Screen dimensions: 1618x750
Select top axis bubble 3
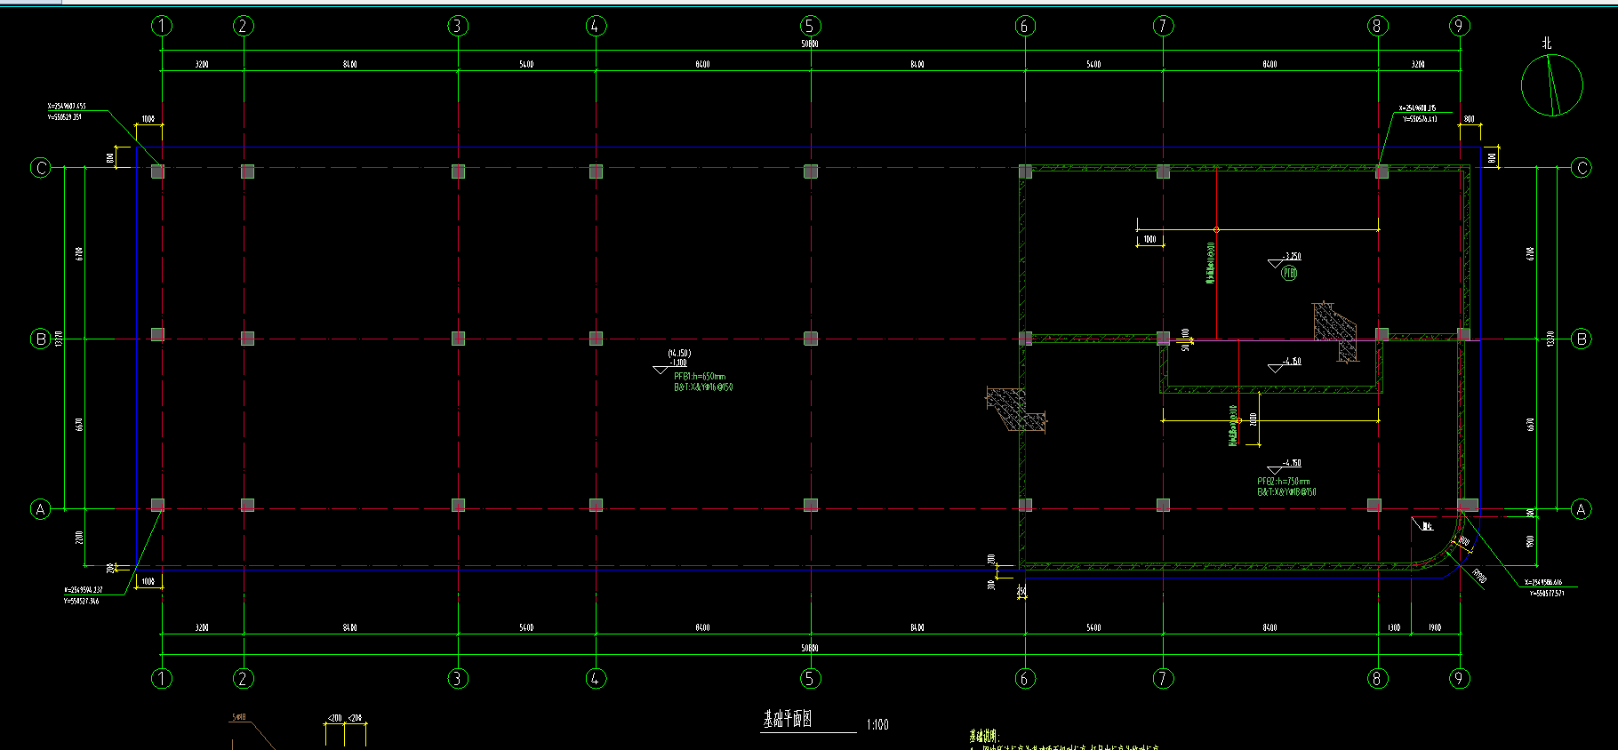[x=458, y=26]
